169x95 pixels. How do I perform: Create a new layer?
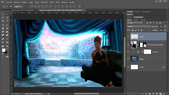[160, 94]
